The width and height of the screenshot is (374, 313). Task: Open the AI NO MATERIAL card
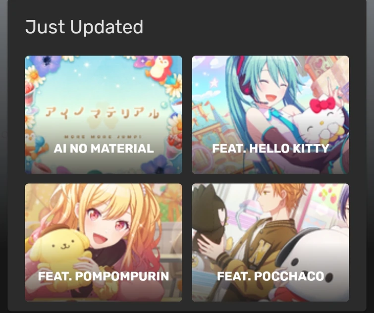(104, 115)
